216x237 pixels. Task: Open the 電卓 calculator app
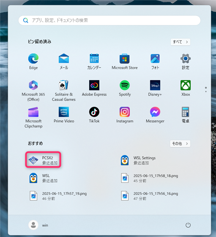(186, 115)
